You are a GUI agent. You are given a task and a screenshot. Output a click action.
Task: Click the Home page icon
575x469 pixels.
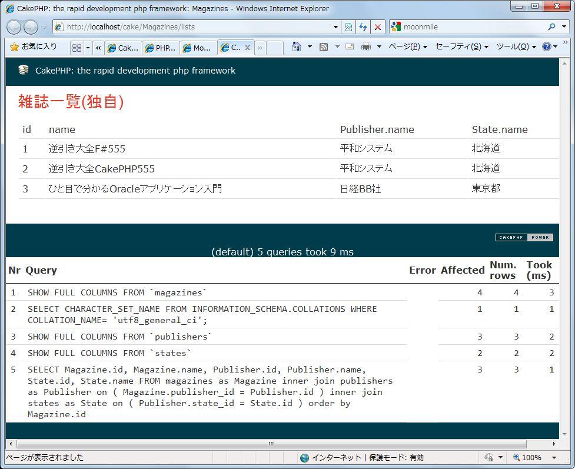[297, 47]
